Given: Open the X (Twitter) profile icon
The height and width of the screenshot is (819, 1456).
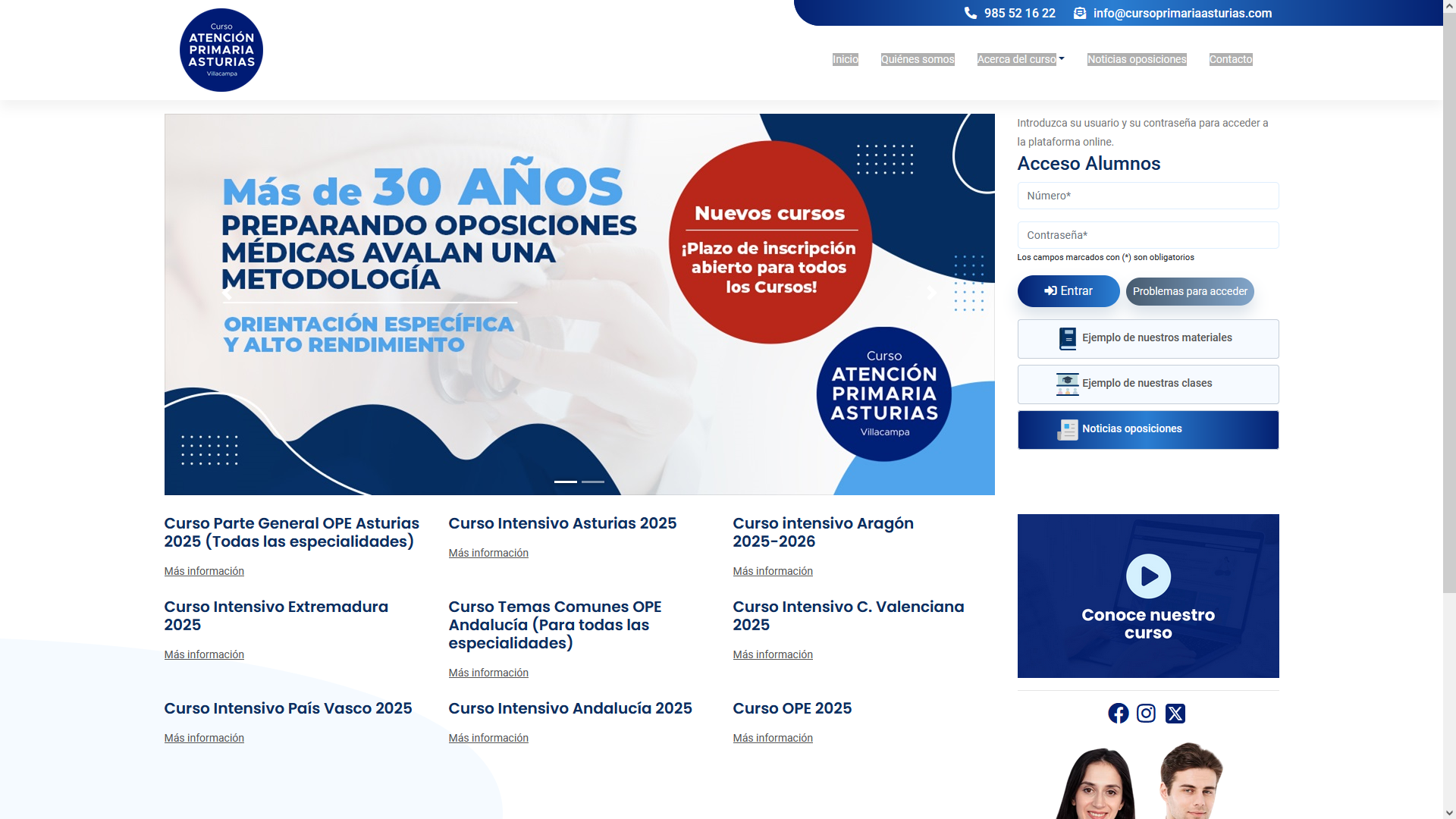Looking at the screenshot, I should [x=1175, y=713].
